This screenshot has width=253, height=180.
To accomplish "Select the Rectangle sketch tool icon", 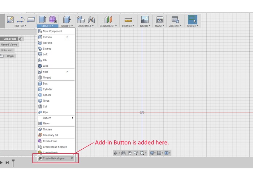I will tap(31, 20).
